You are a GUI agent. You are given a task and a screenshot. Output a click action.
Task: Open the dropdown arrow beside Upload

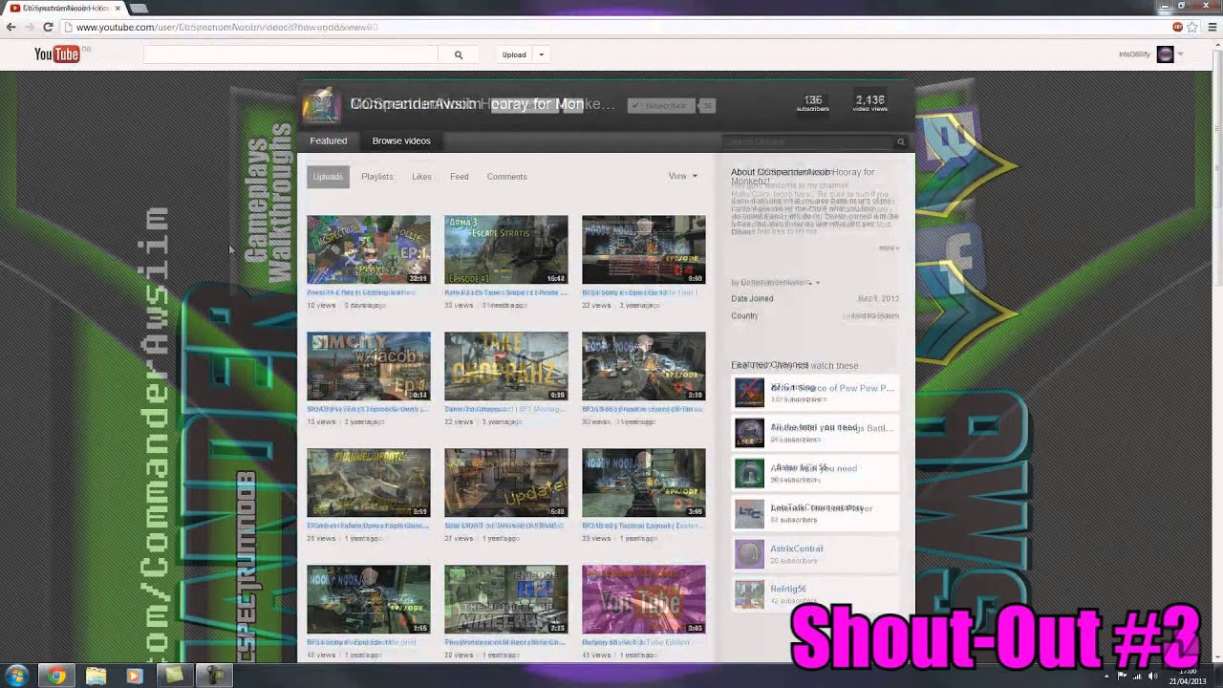541,54
